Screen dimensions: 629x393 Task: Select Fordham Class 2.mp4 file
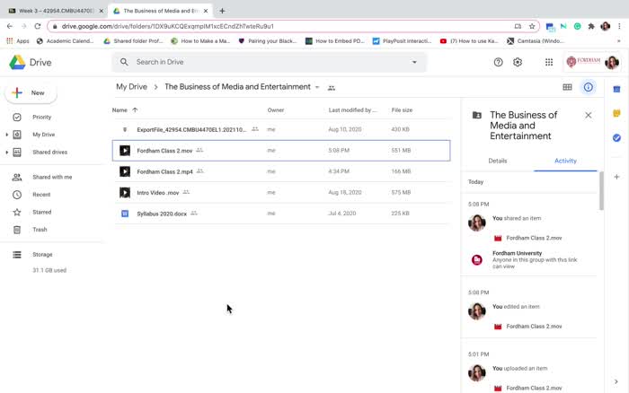pyautogui.click(x=281, y=171)
